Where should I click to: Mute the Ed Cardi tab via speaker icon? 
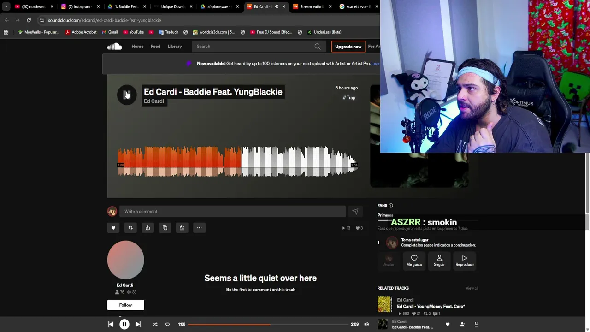(277, 6)
